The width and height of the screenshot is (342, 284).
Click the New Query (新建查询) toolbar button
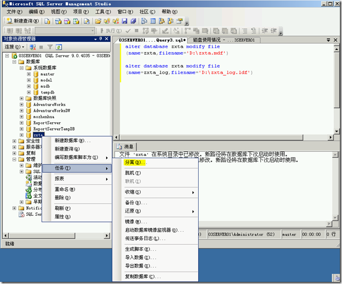[22, 21]
